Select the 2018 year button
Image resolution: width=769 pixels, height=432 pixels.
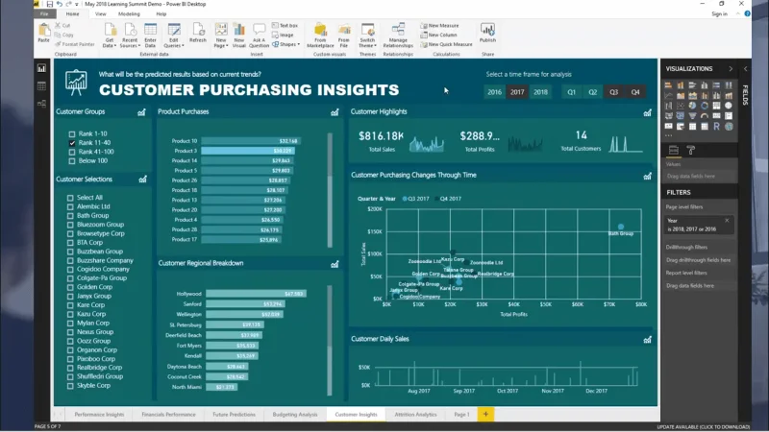click(540, 92)
